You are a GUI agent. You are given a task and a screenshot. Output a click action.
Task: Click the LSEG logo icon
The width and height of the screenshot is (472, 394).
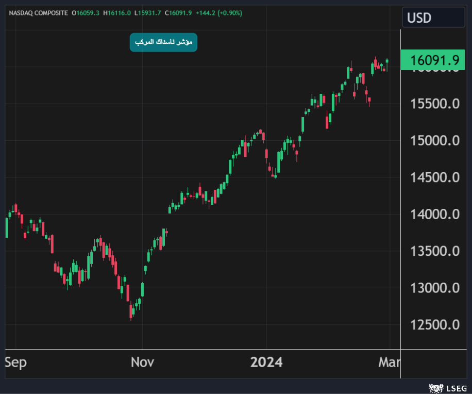coord(436,387)
